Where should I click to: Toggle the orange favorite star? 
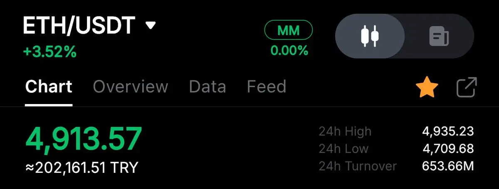tap(427, 88)
